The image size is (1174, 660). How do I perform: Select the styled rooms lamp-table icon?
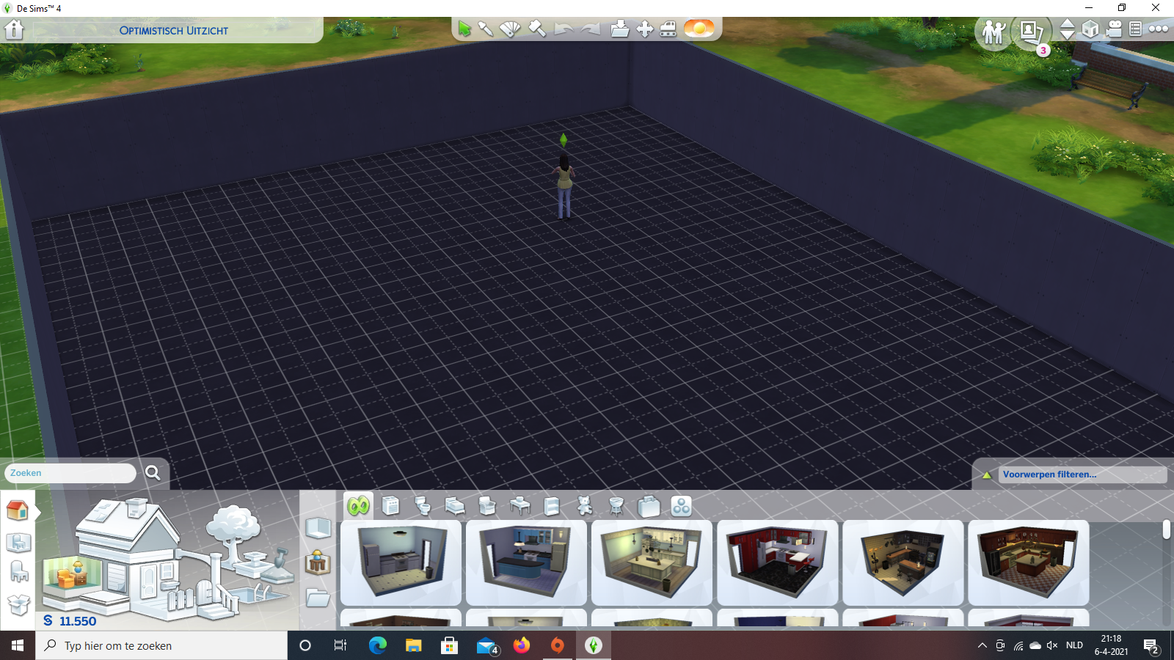click(318, 562)
